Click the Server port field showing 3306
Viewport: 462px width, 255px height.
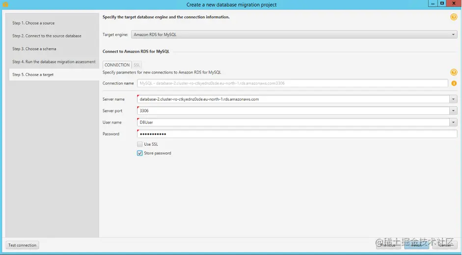(x=293, y=111)
